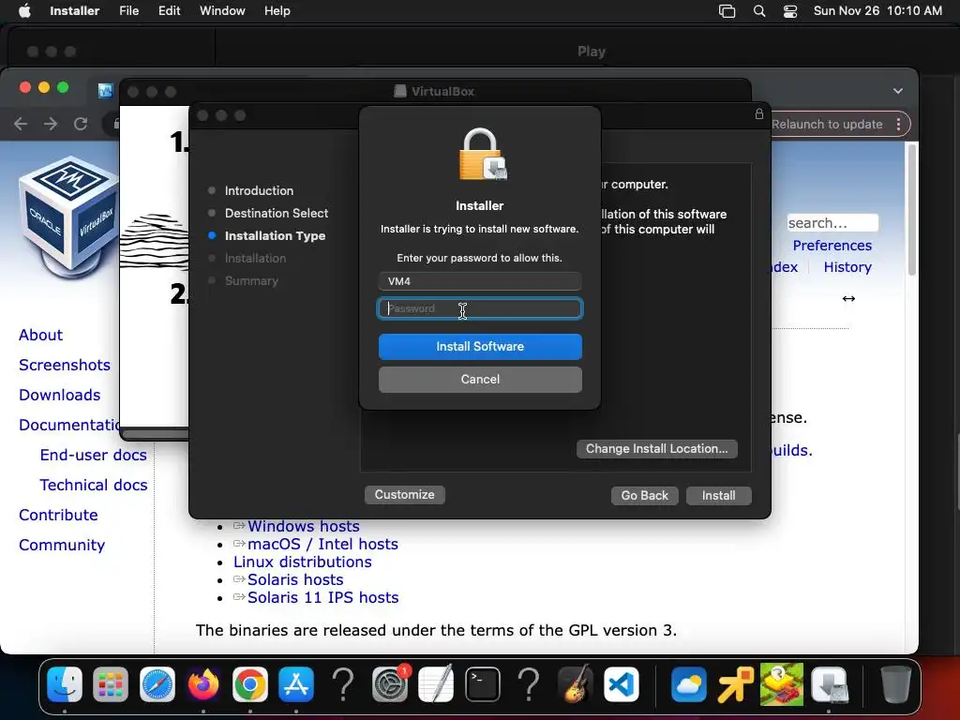Click the VirtualBox site search box
Image resolution: width=960 pixels, height=720 pixels.
coord(832,223)
